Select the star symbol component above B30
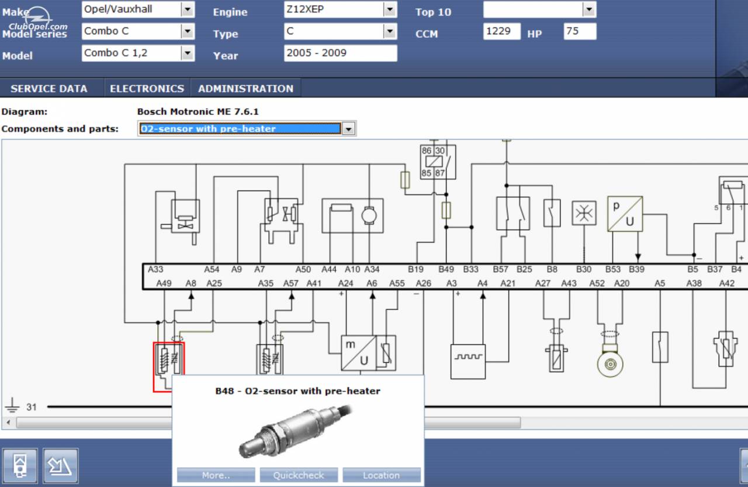This screenshot has width=748, height=487. point(584,213)
